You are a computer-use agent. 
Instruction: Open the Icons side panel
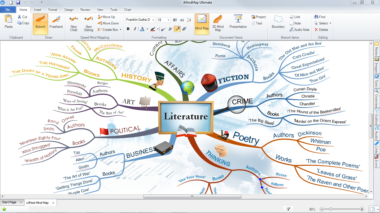pyautogui.click(x=377, y=161)
